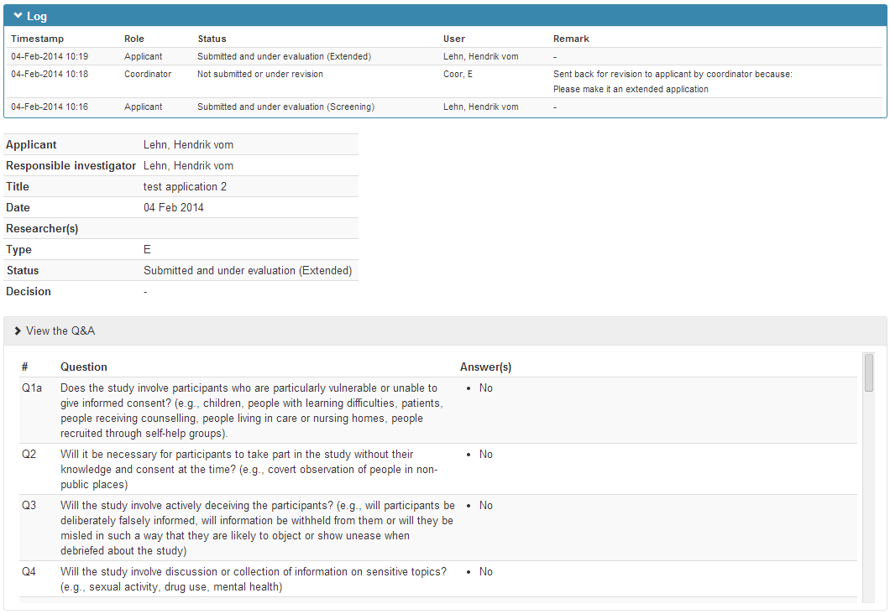This screenshot has width=890, height=614.
Task: Click the Coordinator role cell
Action: 148,74
